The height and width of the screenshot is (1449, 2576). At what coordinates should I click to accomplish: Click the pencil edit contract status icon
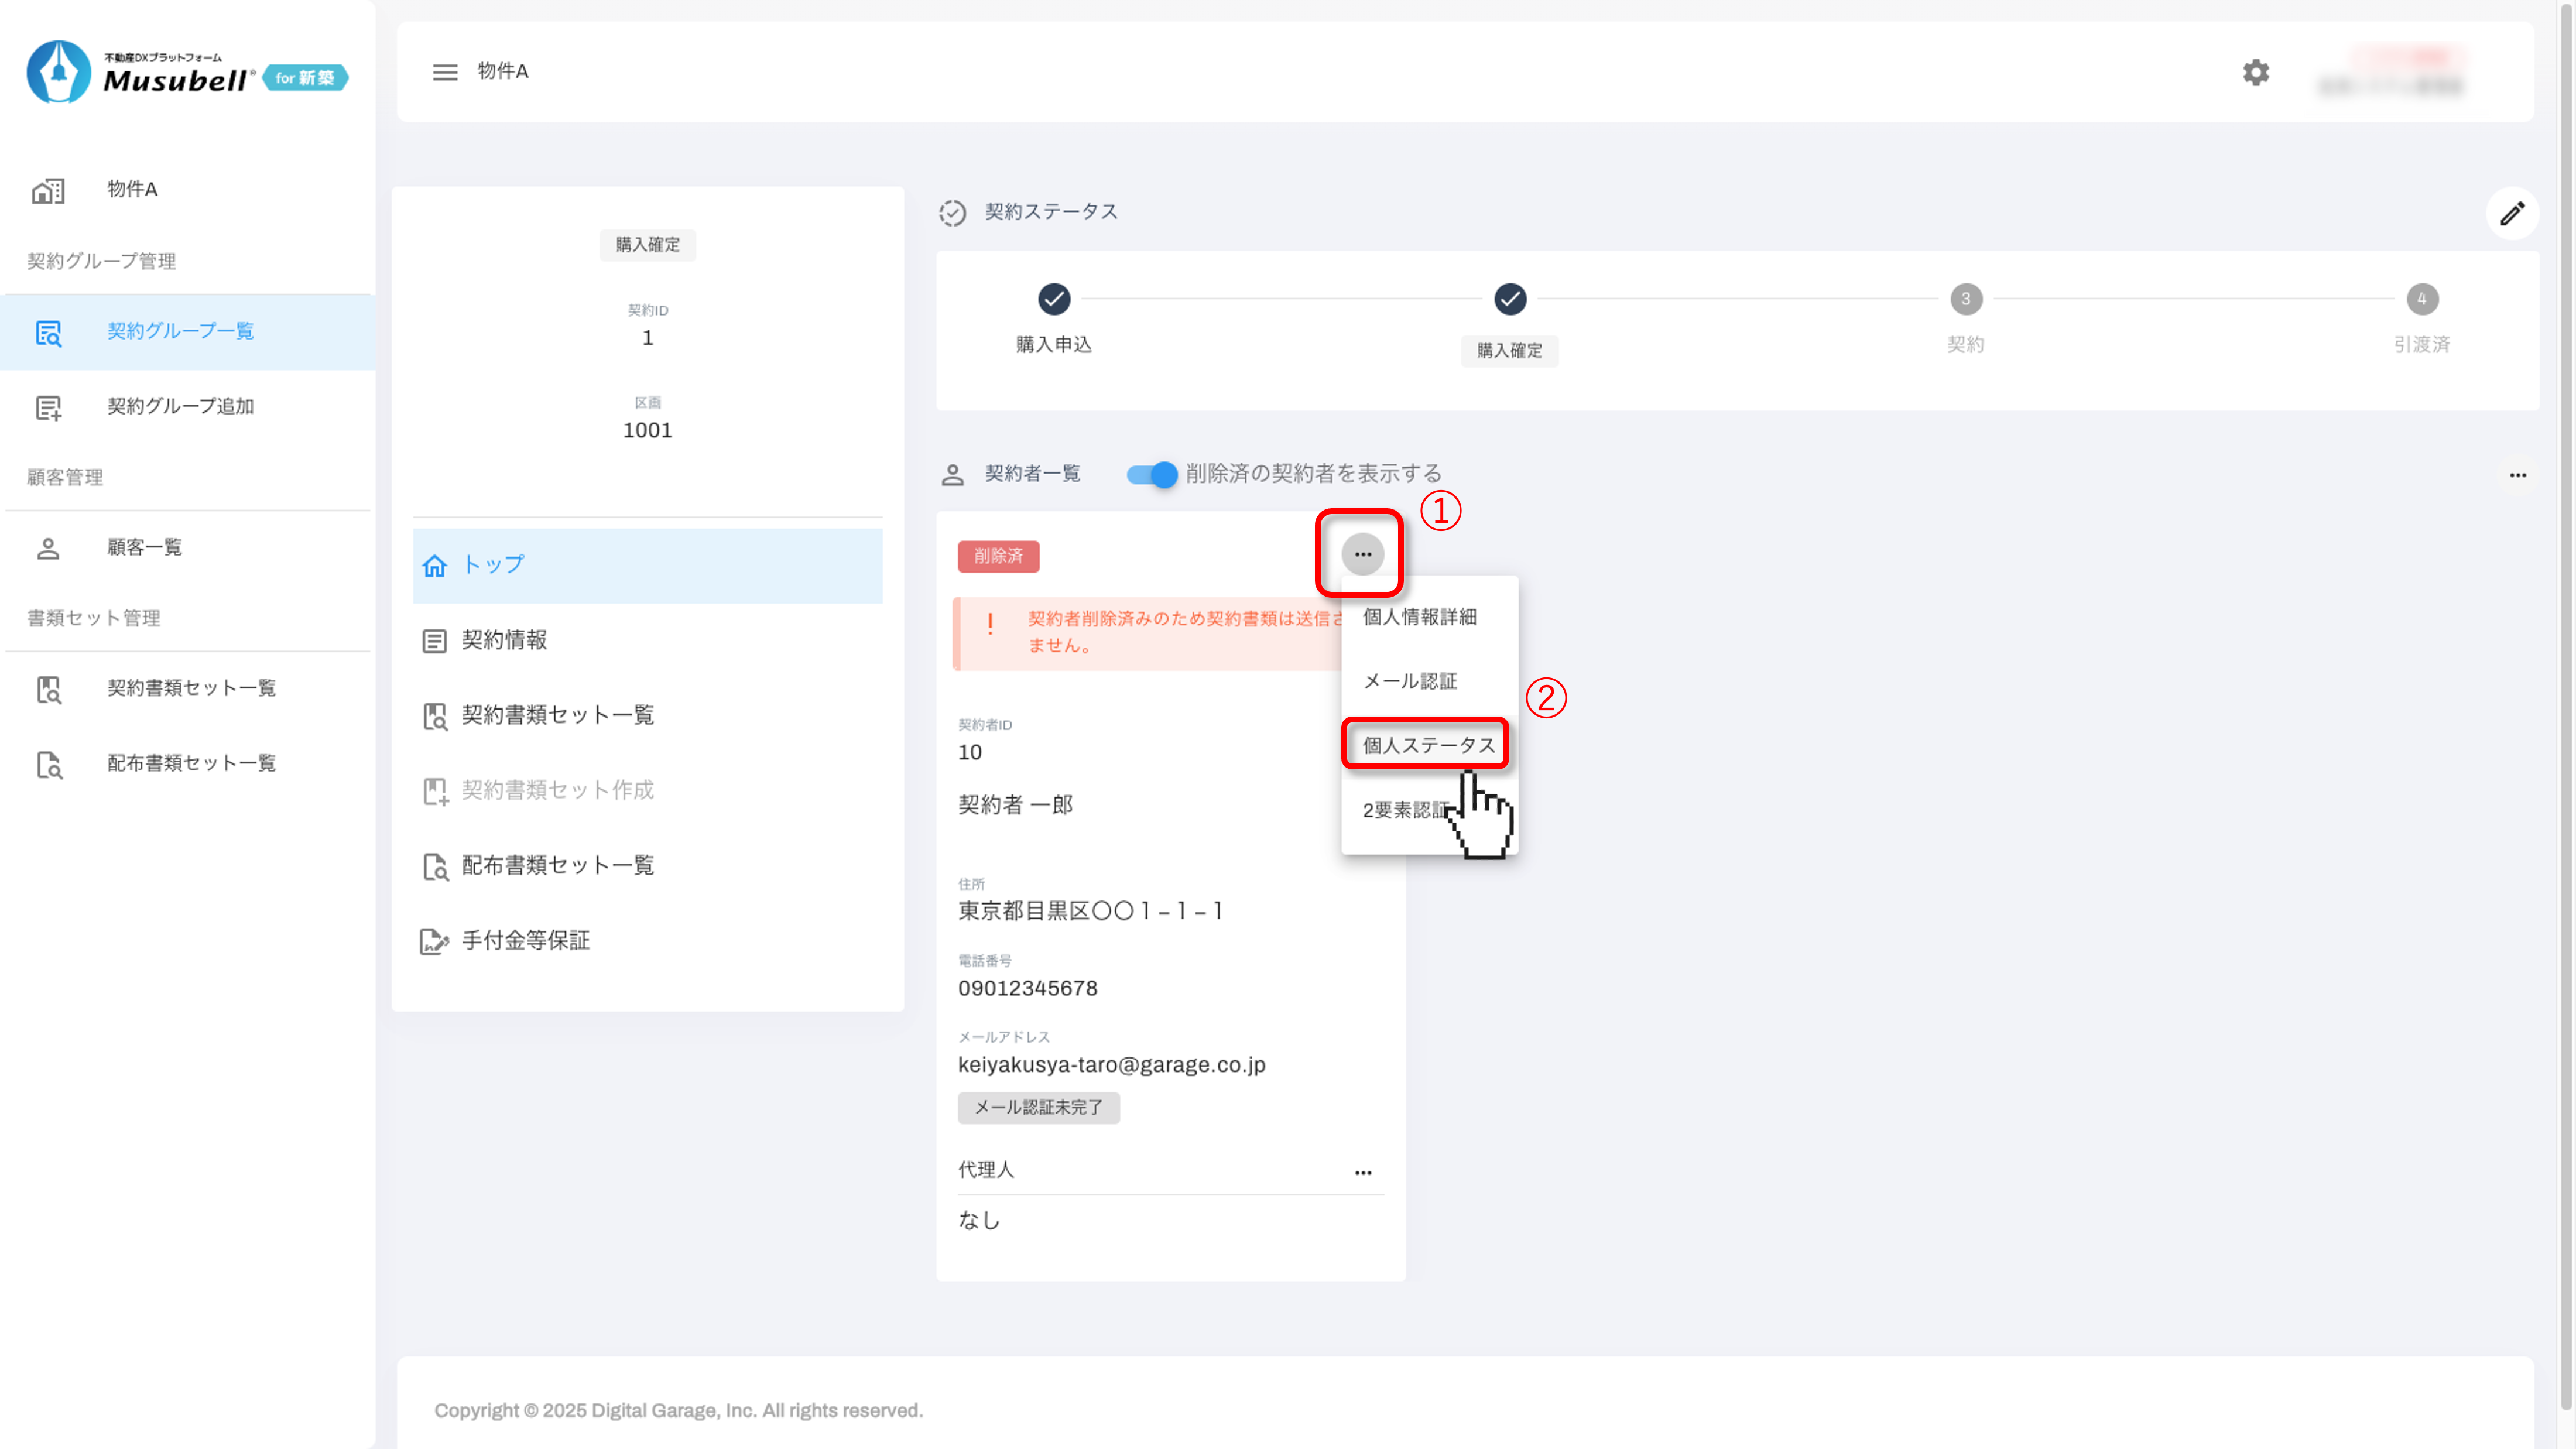2511,213
